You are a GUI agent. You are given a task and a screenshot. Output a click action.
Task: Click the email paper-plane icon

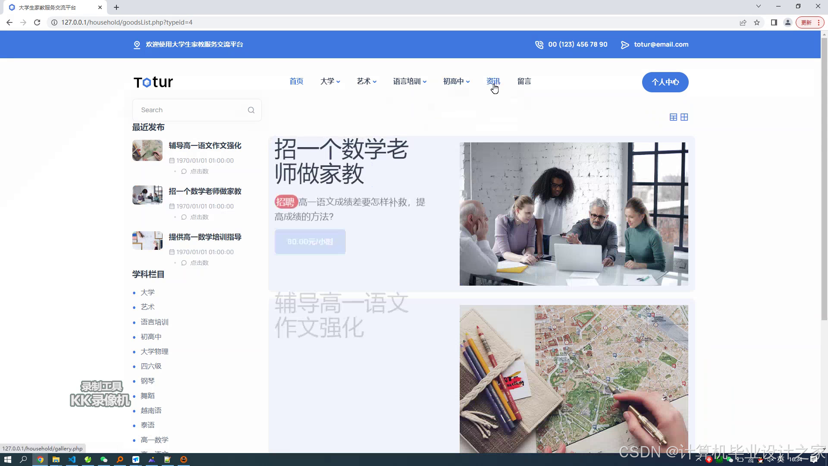(x=625, y=45)
